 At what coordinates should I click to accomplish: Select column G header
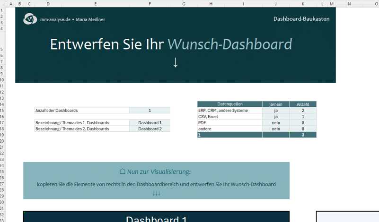[x=184, y=4]
